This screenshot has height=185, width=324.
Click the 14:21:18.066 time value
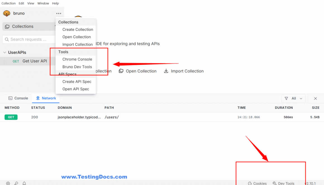tap(249, 117)
